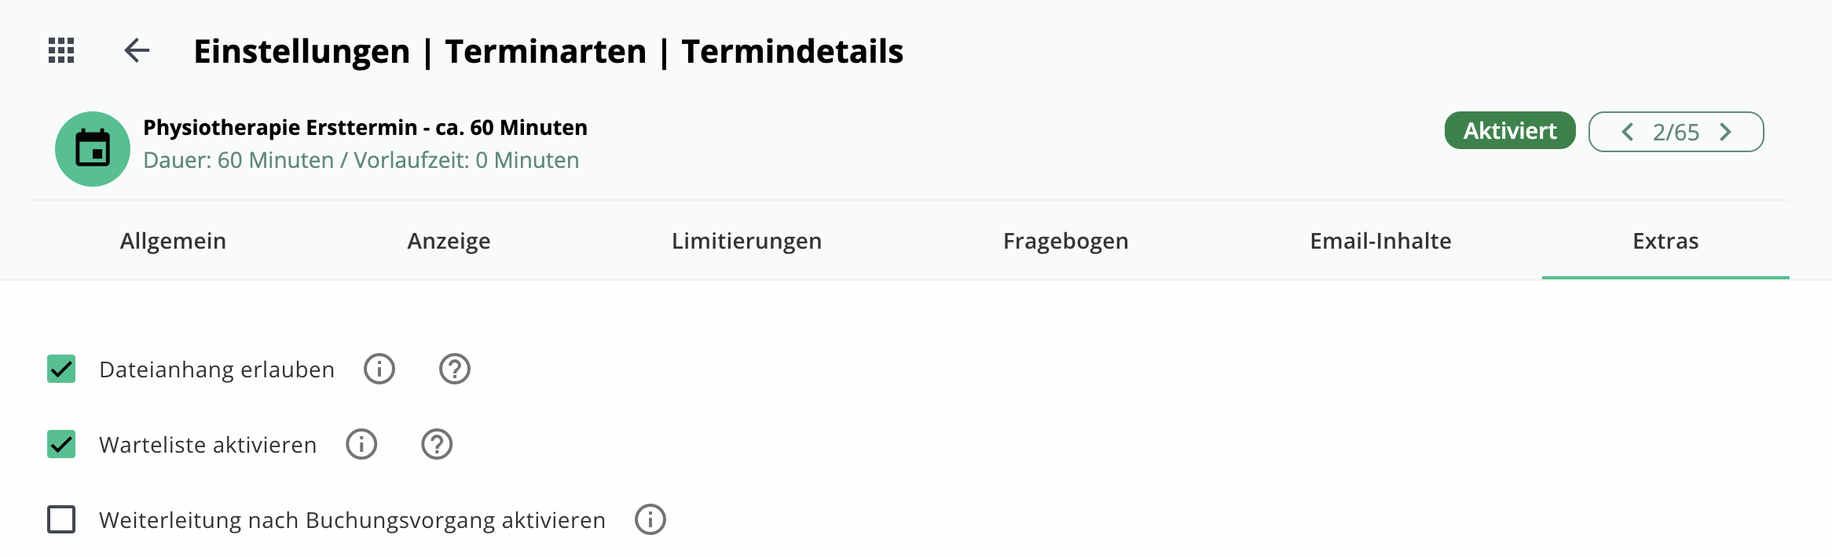Show info for Warteliste aktivieren
Screen dimensions: 1832x557
361,444
